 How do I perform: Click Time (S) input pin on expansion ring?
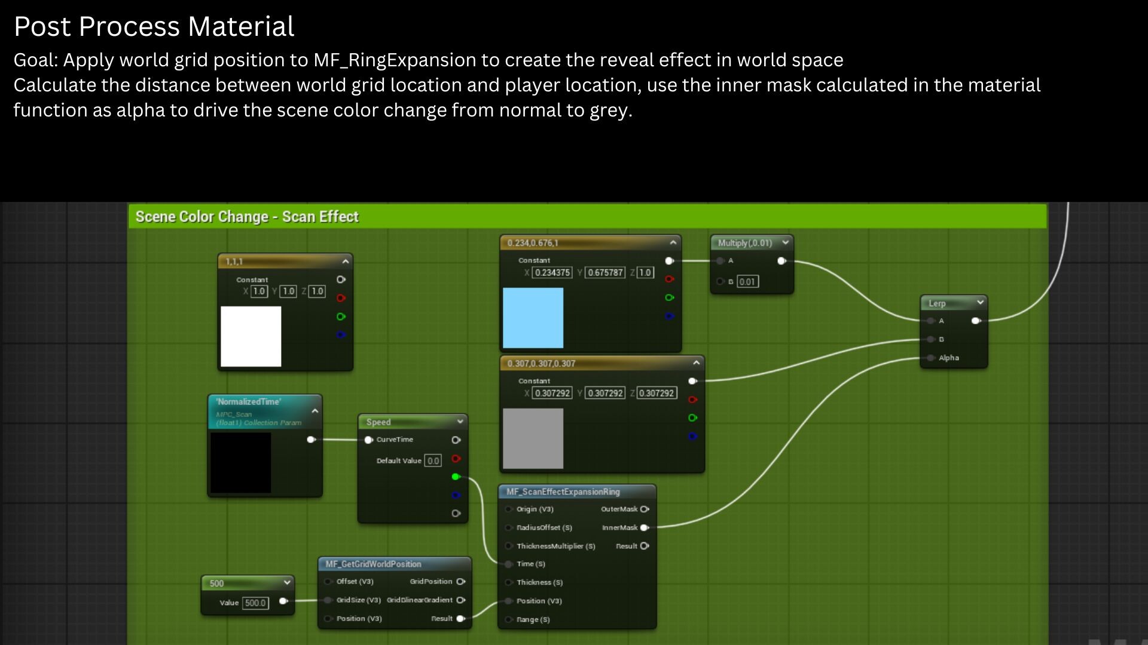tap(508, 564)
